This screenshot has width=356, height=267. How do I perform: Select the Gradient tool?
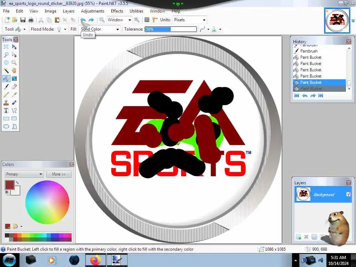[14, 79]
